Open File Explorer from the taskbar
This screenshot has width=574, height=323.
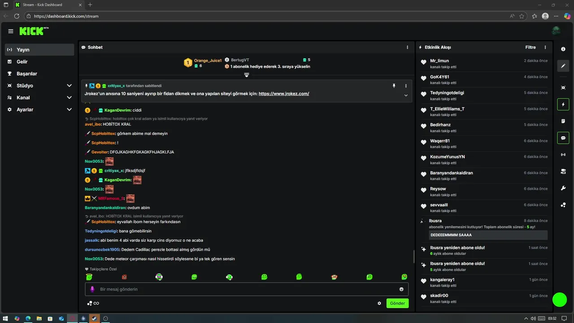coord(39,319)
